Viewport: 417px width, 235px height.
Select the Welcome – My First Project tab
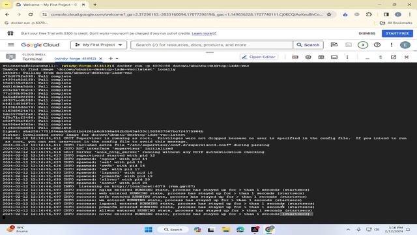[50, 5]
